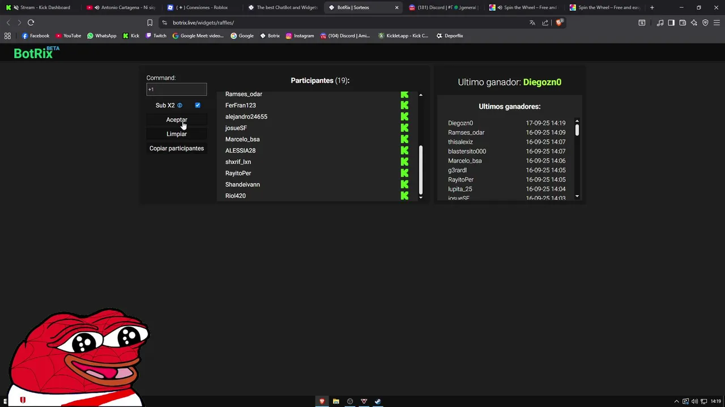Select Diegozn0 in Ultimos ganadores list
This screenshot has width=725, height=407.
tap(460, 123)
